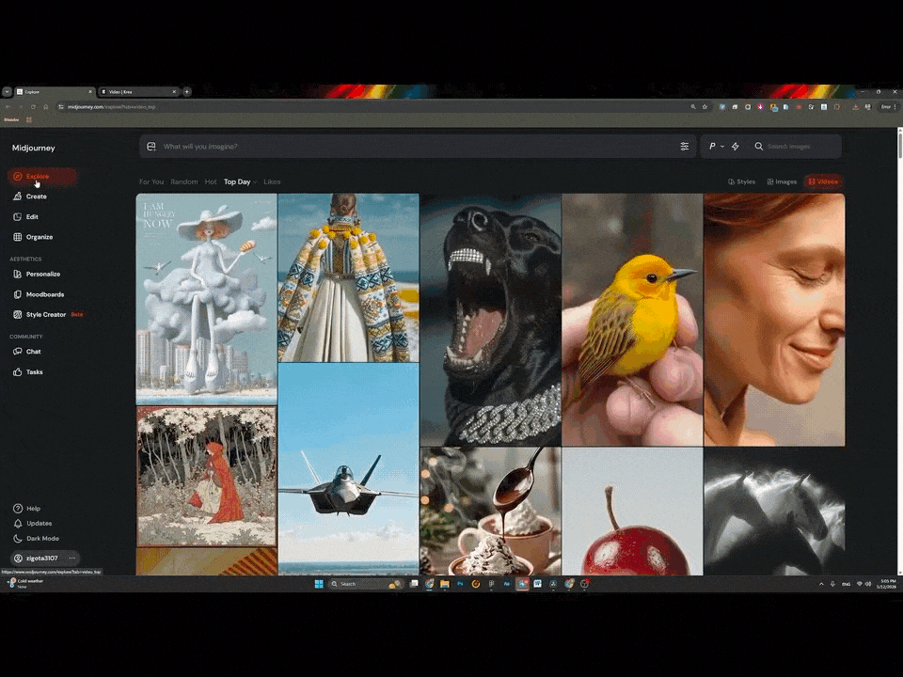Open the smiling red-haired woman thumbnail
The height and width of the screenshot is (677, 903).
pyautogui.click(x=774, y=320)
